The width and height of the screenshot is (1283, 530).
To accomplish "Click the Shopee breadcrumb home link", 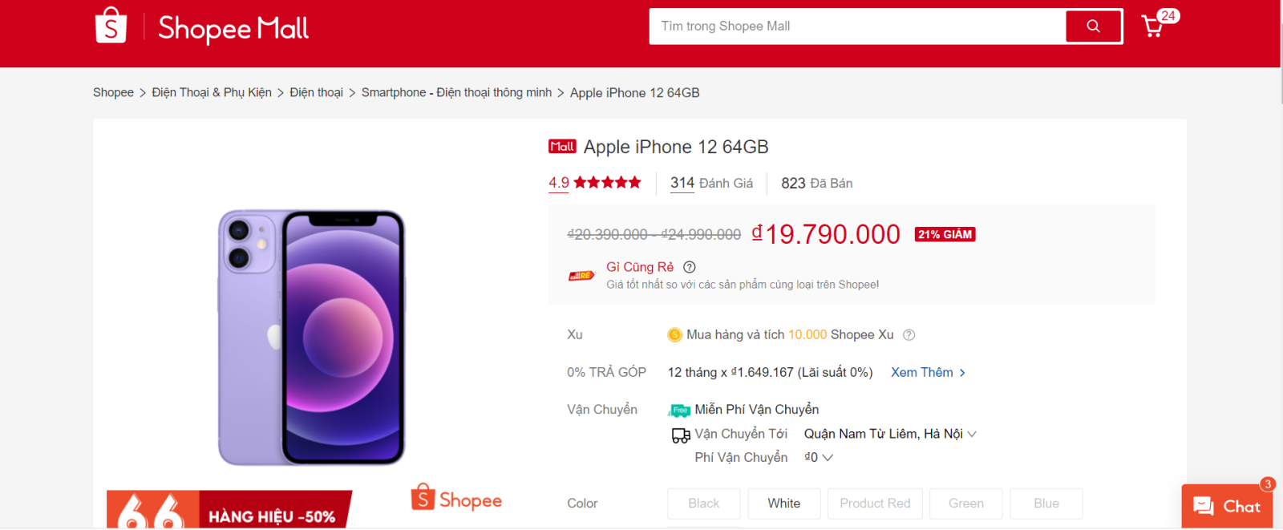I will click(x=113, y=93).
